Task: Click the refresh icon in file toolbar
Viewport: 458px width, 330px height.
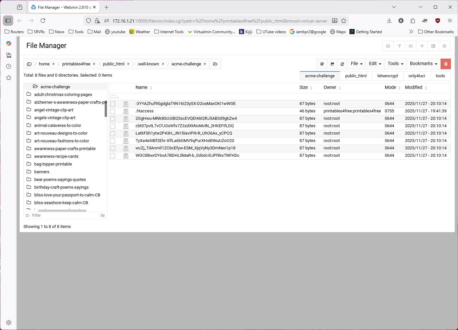Action: (342, 64)
